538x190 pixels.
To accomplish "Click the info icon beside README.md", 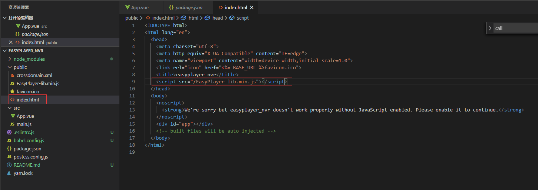I will (x=9, y=165).
